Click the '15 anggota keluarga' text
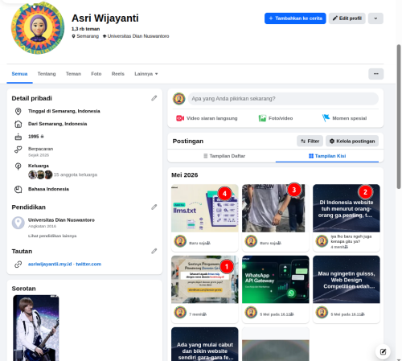402x361 pixels. click(76, 174)
